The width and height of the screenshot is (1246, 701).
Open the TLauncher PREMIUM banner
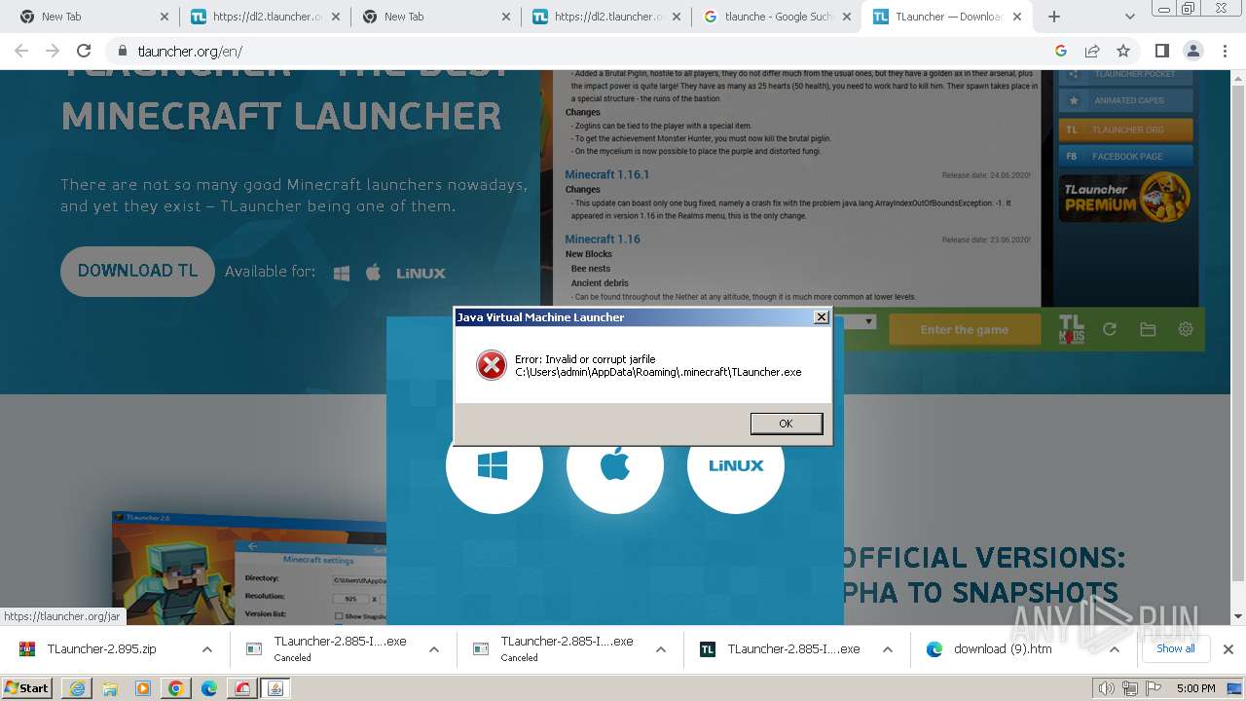(x=1125, y=198)
